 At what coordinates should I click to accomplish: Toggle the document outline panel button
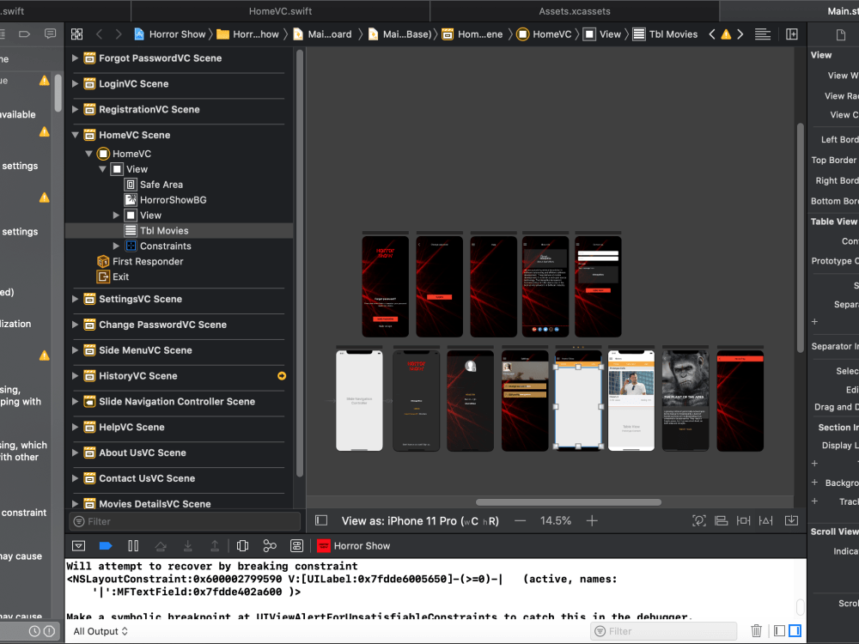321,520
